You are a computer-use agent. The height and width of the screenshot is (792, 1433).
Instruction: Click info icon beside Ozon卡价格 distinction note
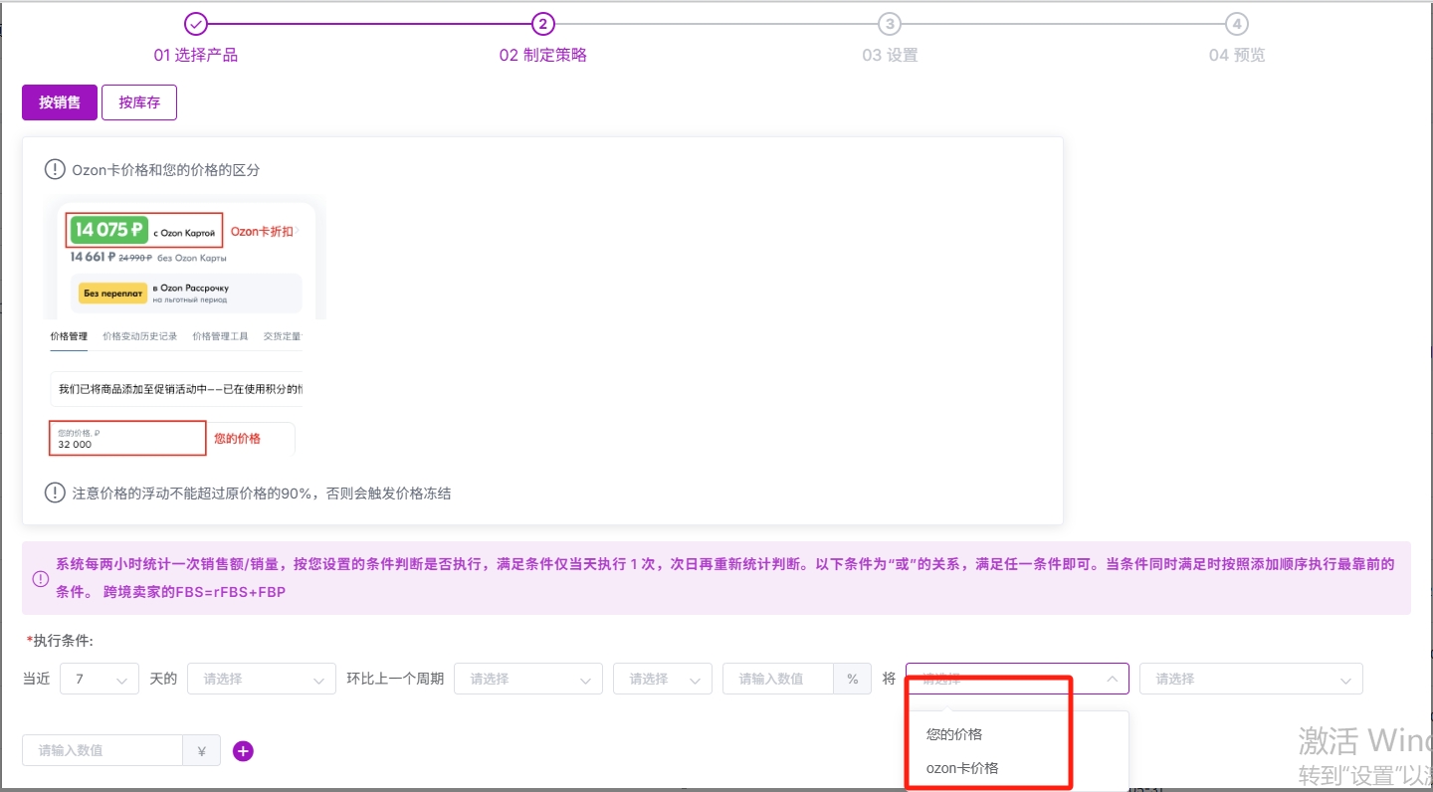(55, 169)
